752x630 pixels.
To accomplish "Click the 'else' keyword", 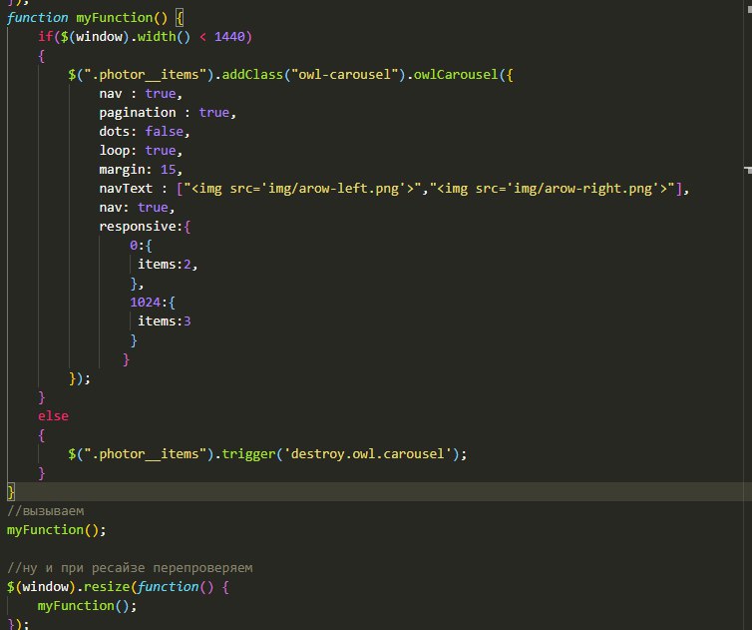I will coord(53,415).
